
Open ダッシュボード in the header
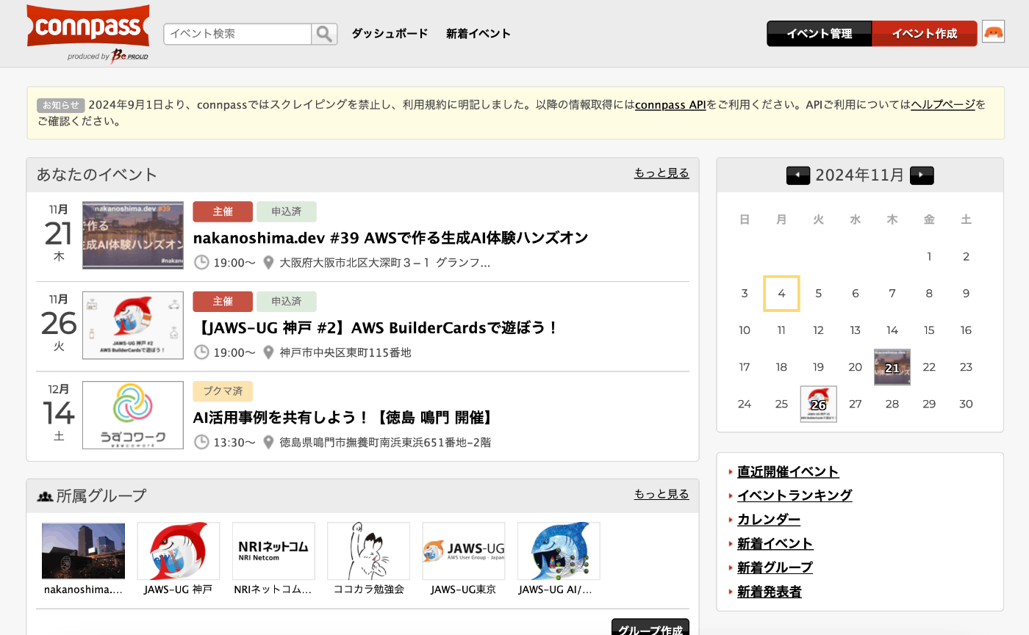coord(390,34)
